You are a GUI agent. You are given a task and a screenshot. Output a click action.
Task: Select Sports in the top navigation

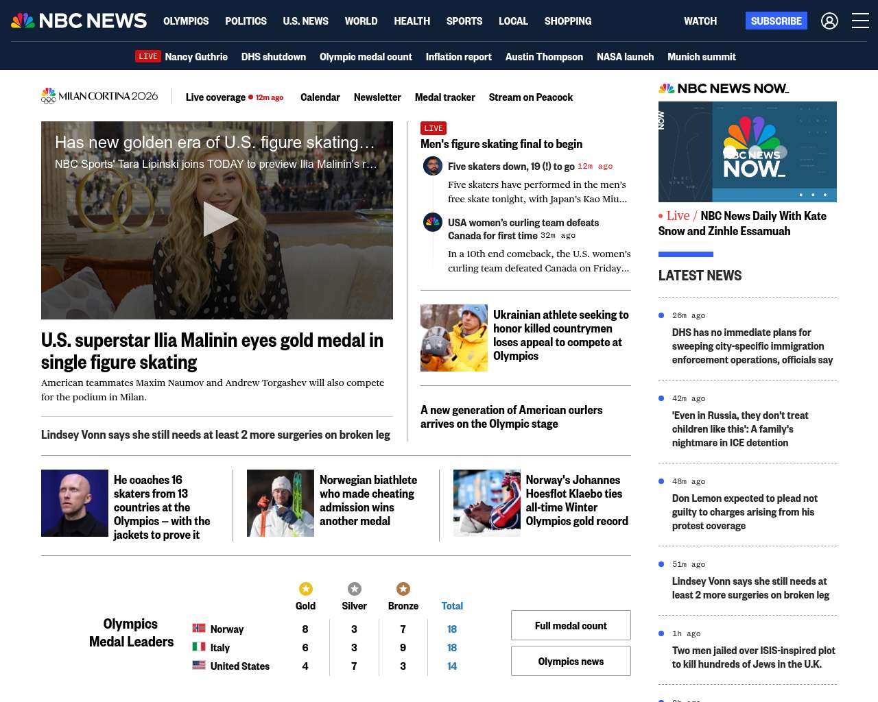pos(464,21)
